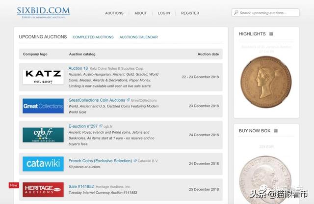Switch to AUCTIONS CALENDAR tab

pyautogui.click(x=138, y=37)
